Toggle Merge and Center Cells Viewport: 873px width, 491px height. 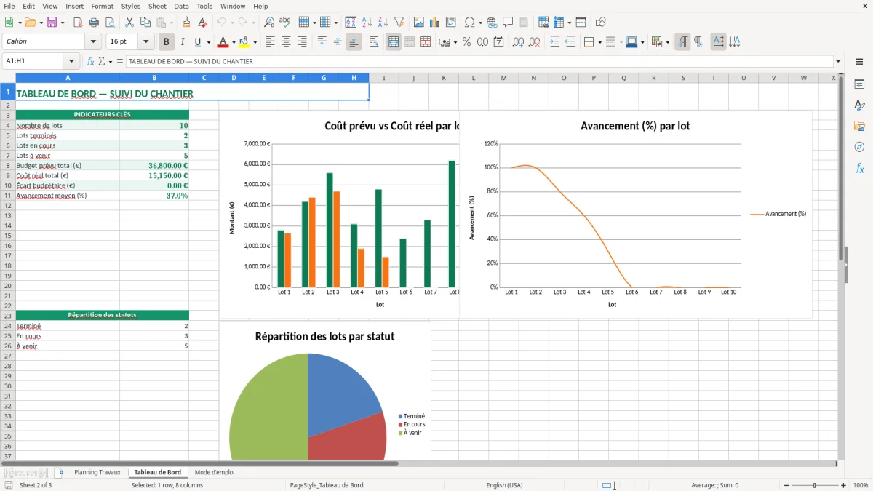point(394,42)
